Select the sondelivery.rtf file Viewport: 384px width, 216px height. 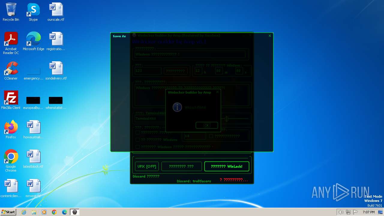click(x=56, y=71)
